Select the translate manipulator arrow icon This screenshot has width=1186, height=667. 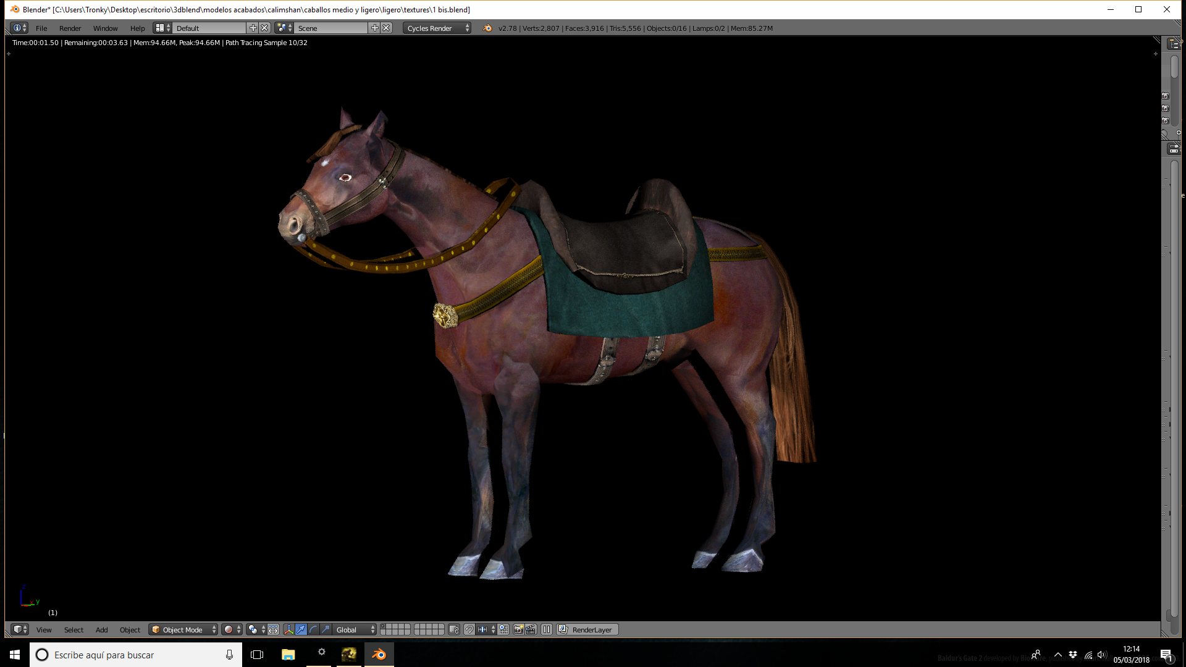(x=301, y=629)
